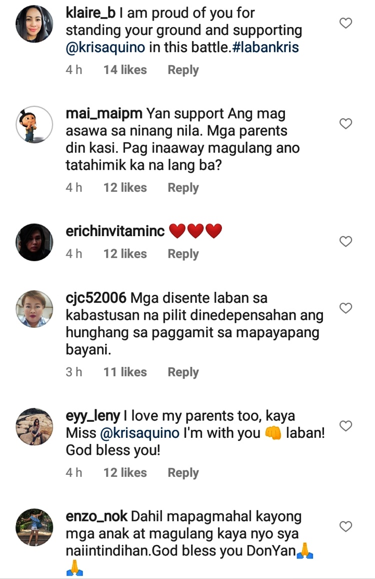Tap heart next to enzo_nok's comment
Viewport: 375px width, 579px height.
tap(345, 526)
